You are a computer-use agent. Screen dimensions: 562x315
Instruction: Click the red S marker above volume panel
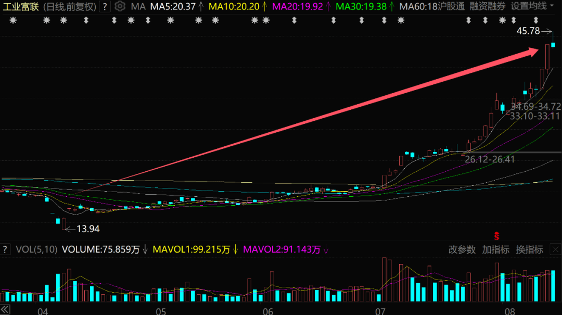[497, 235]
